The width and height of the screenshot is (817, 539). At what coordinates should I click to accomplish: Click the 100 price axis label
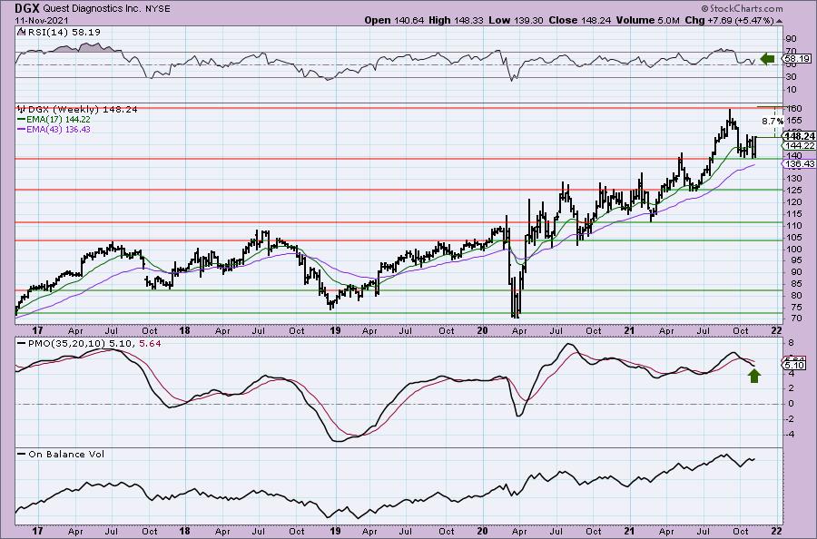pos(794,249)
